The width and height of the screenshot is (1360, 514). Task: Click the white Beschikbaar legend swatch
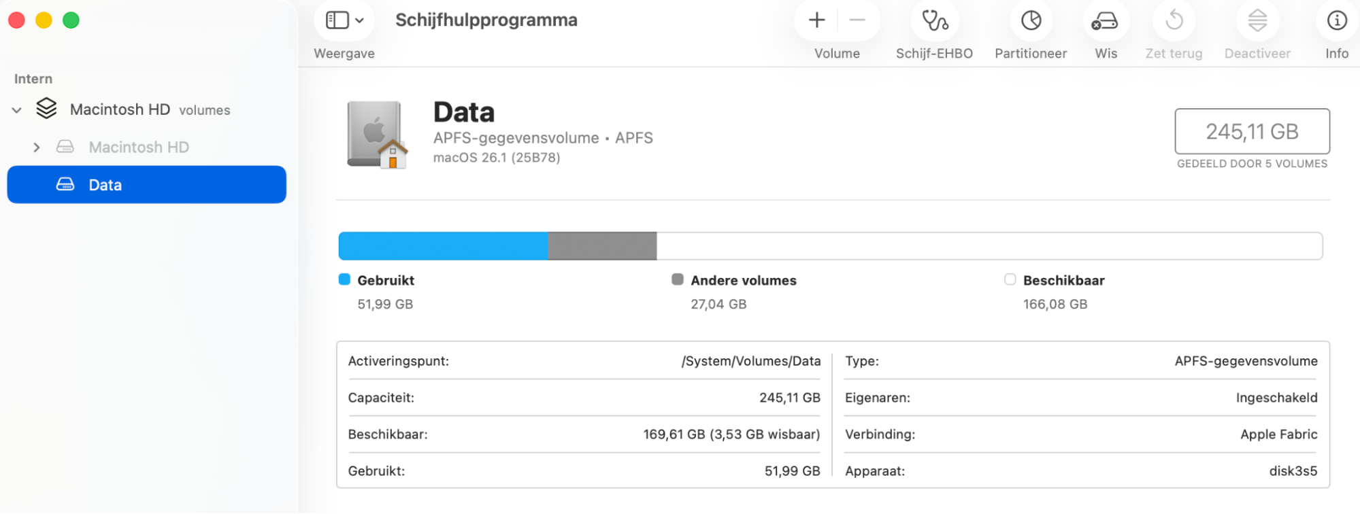[1010, 279]
